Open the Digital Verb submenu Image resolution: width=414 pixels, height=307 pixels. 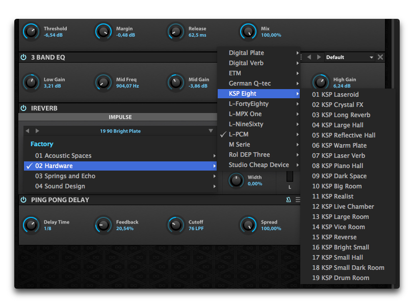click(259, 63)
